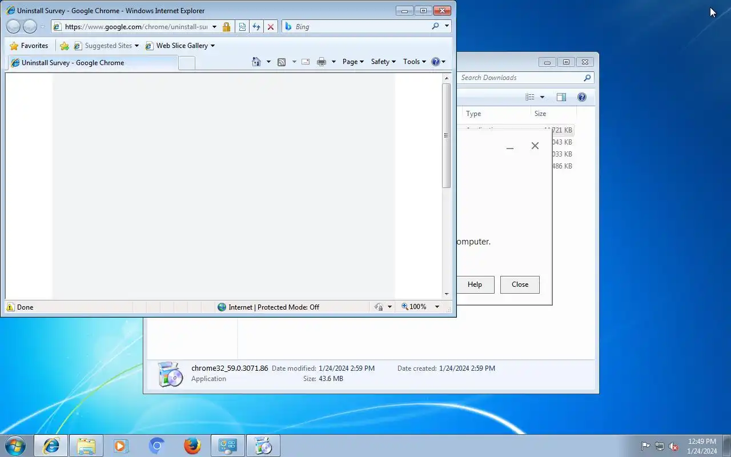Image resolution: width=731 pixels, height=457 pixels.
Task: Open the recent pages dropdown beside Forward
Action: [x=42, y=27]
